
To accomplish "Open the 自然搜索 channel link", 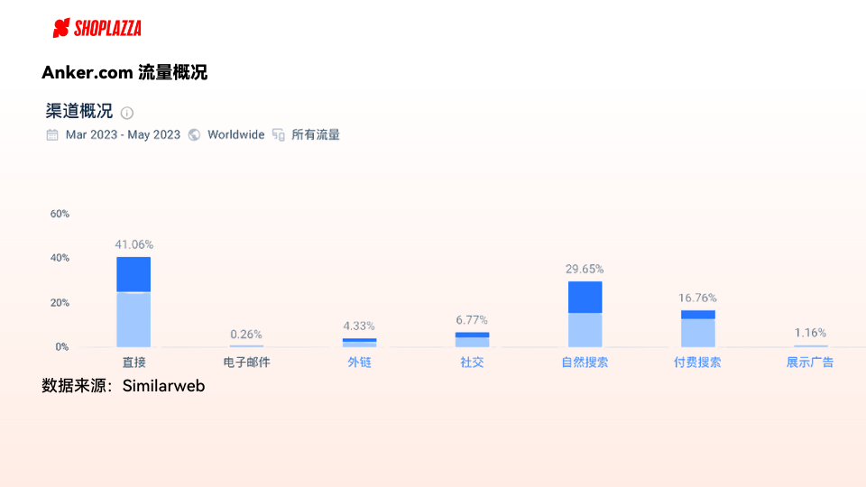I will (585, 363).
